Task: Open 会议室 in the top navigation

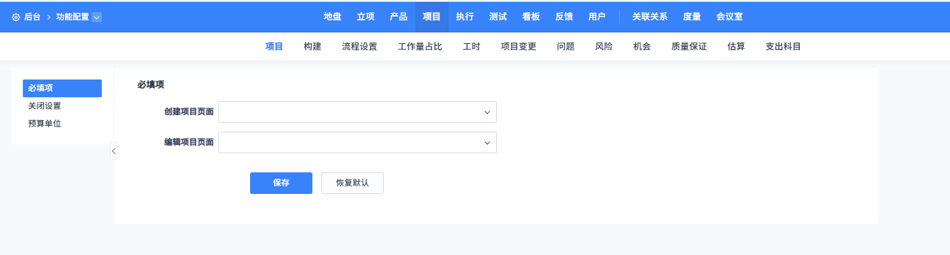Action: [x=729, y=17]
